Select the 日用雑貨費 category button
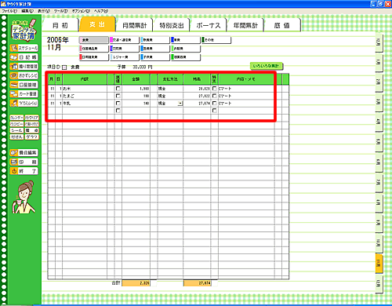Viewport: 392px width, 306px height. pyautogui.click(x=94, y=57)
